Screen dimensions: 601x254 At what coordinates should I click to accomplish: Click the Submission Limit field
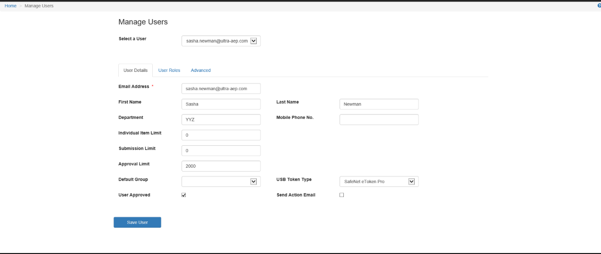[221, 150]
